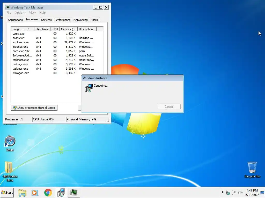Image resolution: width=265 pixels, height=198 pixels.
Task: Select the winlogon.exe process
Action: point(57,73)
